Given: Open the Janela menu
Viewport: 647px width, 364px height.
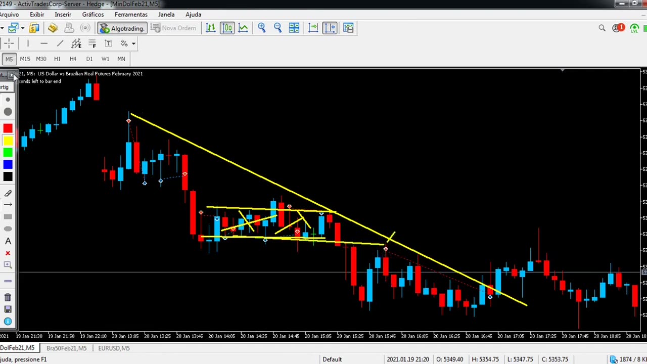Looking at the screenshot, I should point(166,15).
